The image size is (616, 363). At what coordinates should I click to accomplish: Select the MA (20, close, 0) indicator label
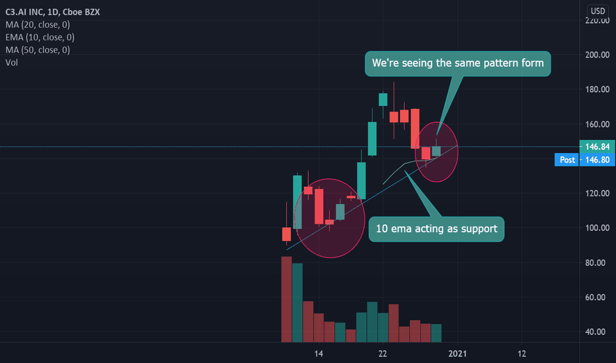click(38, 24)
